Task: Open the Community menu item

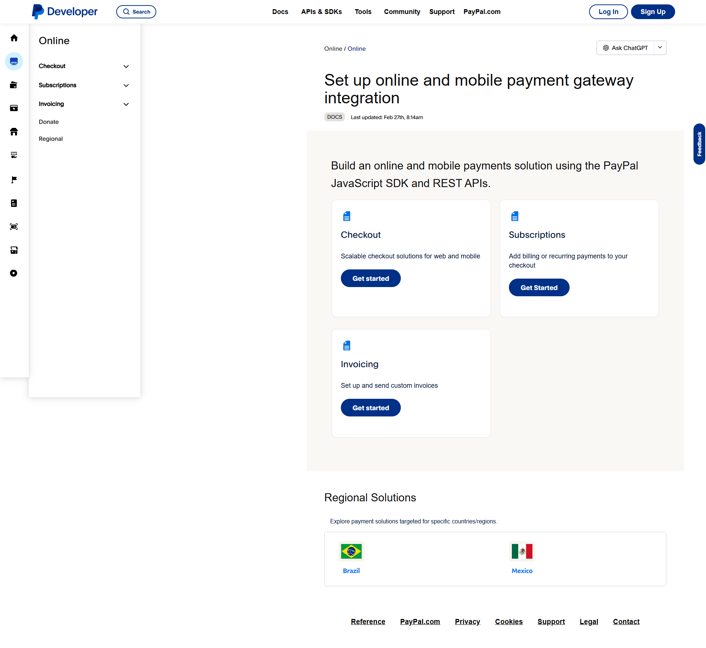Action: point(402,12)
